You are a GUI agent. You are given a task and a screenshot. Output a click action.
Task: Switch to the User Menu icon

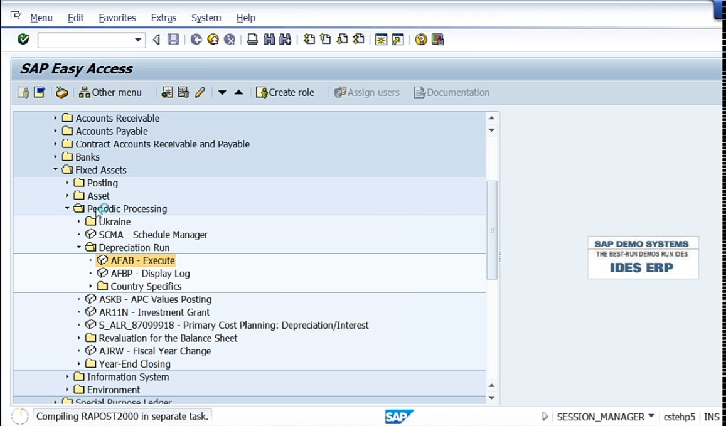tap(23, 92)
